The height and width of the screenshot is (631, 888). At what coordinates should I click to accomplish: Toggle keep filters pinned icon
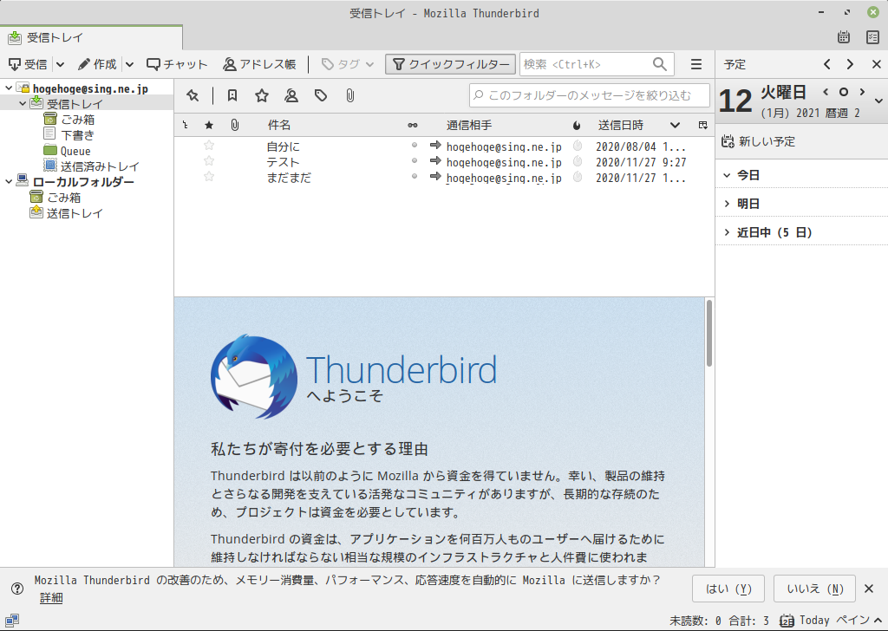tap(193, 95)
